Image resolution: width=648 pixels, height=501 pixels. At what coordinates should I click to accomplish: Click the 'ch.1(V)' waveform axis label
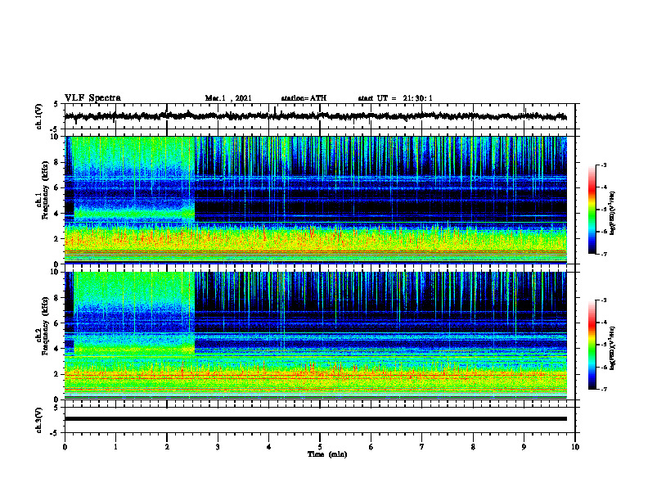(x=39, y=116)
